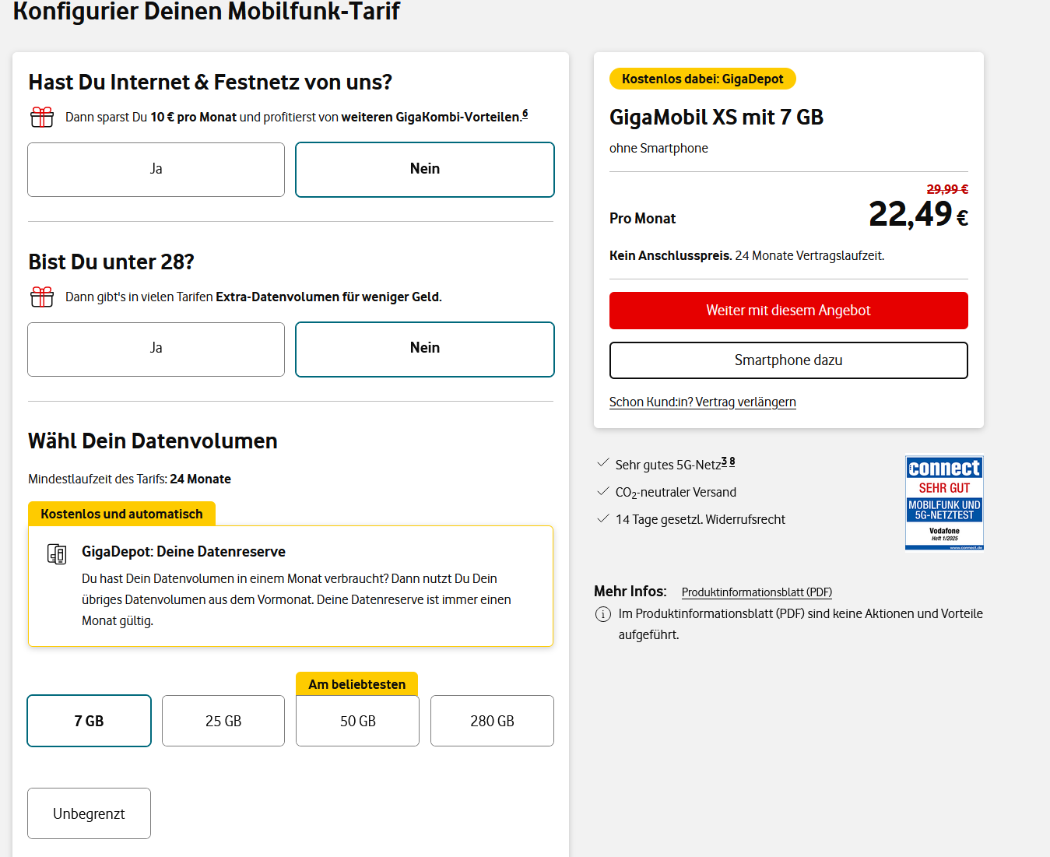
Task: Click the Smartphone dazu button
Action: [788, 360]
